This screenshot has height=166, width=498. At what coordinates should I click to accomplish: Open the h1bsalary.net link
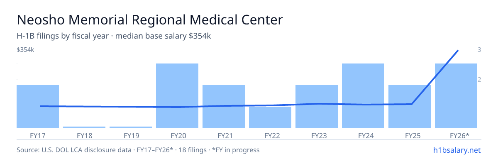pos(457,150)
